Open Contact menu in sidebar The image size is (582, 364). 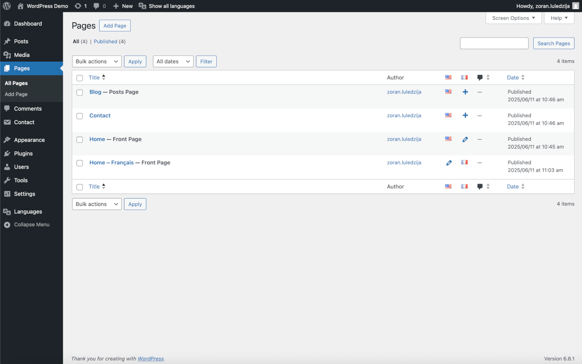31,122
